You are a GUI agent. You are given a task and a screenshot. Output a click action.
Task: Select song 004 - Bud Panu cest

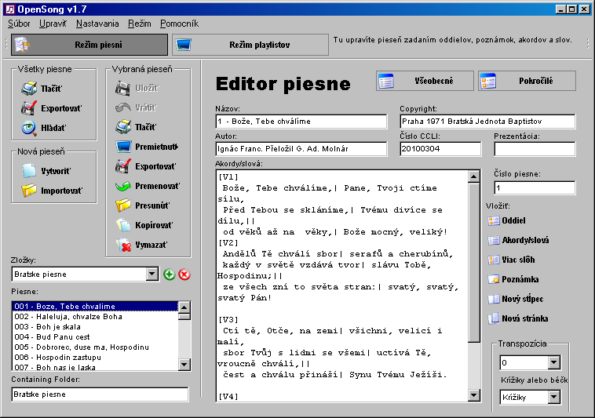[x=95, y=337]
